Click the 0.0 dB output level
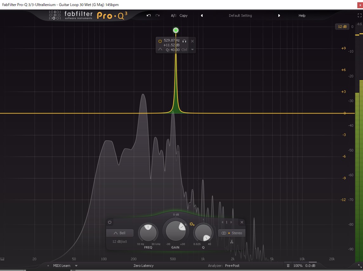Viewport: 363px width, 271px height. 310,266
